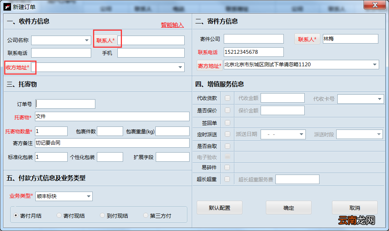Enable the 代收货款 checkbox
This screenshot has width=389, height=231.
click(228, 98)
